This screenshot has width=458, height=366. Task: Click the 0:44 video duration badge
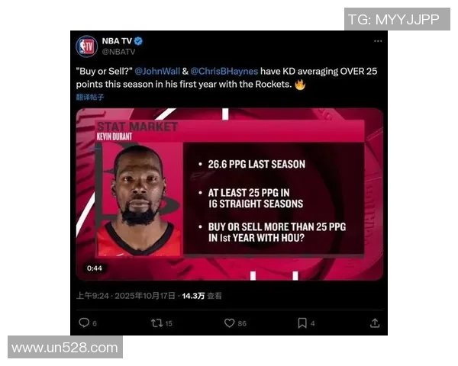pos(95,268)
